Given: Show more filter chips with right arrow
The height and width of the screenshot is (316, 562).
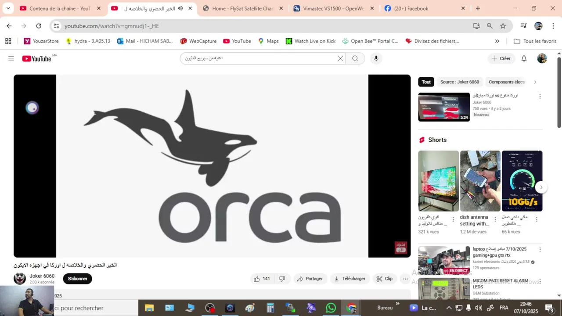Looking at the screenshot, I should pos(535,82).
